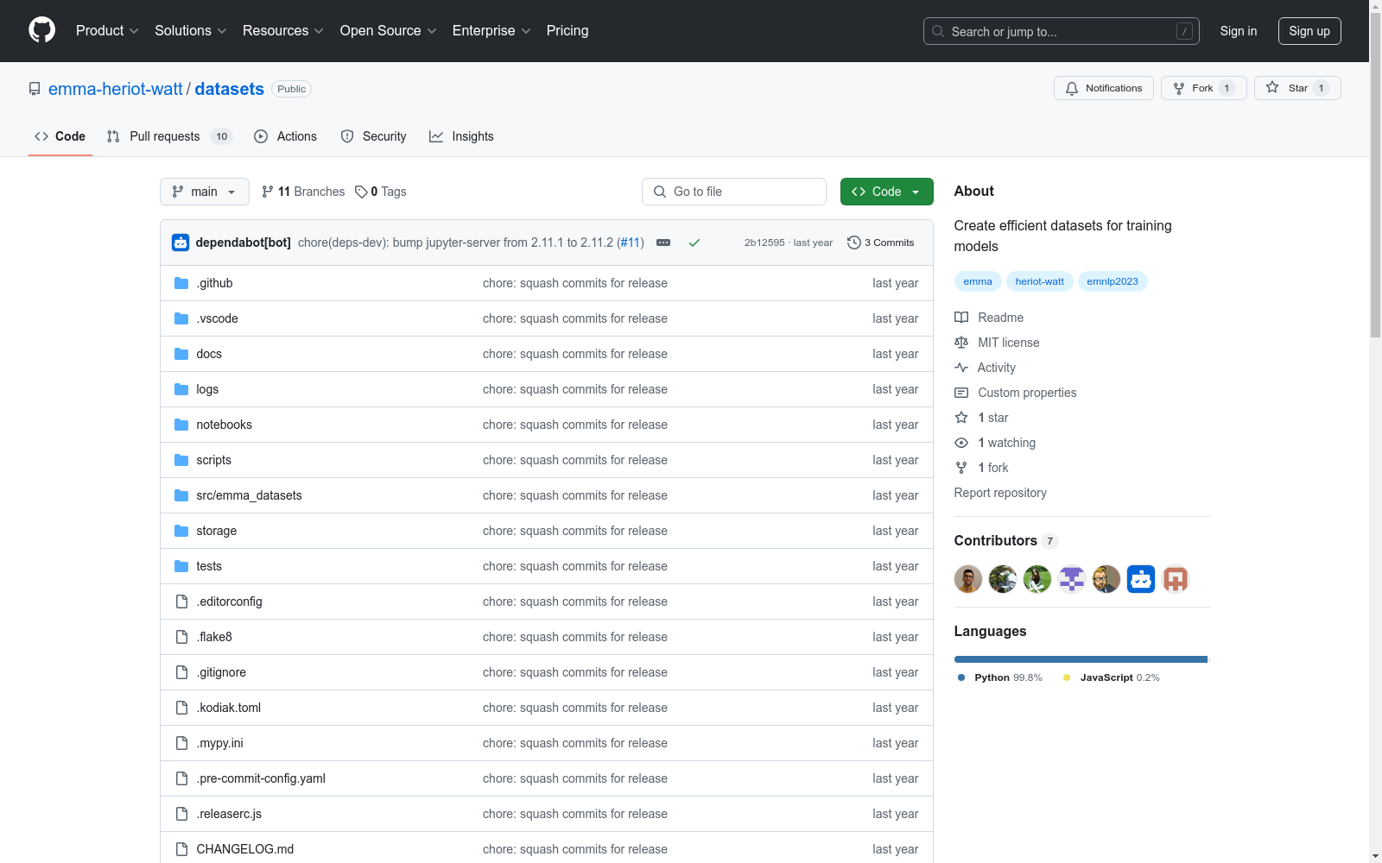
Task: Click the blue Python language bar segment
Action: (x=1081, y=659)
